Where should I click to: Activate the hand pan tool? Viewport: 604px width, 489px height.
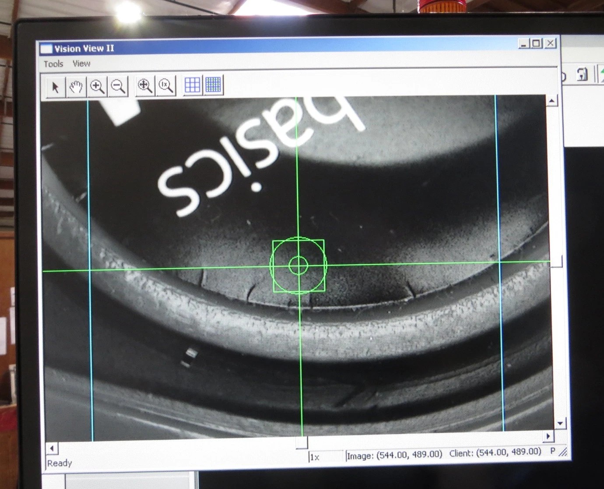[76, 87]
